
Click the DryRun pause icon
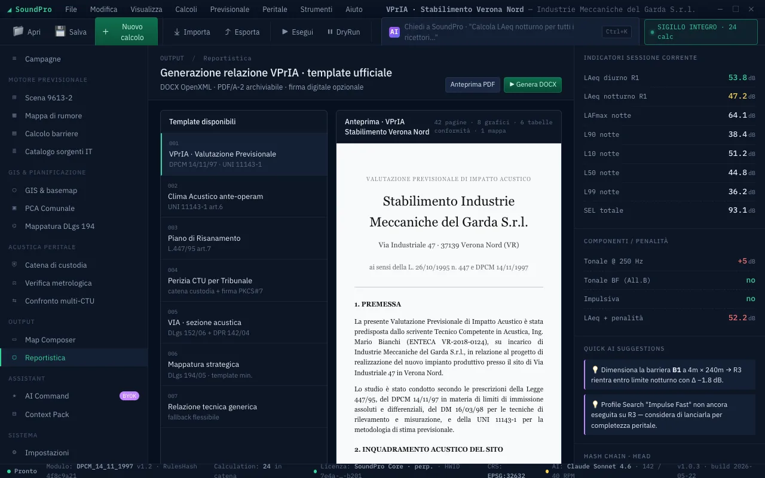pos(330,32)
